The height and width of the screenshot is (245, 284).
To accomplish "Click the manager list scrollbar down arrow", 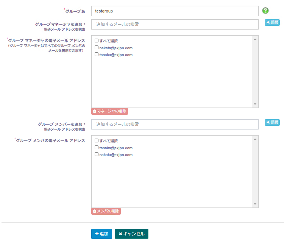I will point(255,104).
